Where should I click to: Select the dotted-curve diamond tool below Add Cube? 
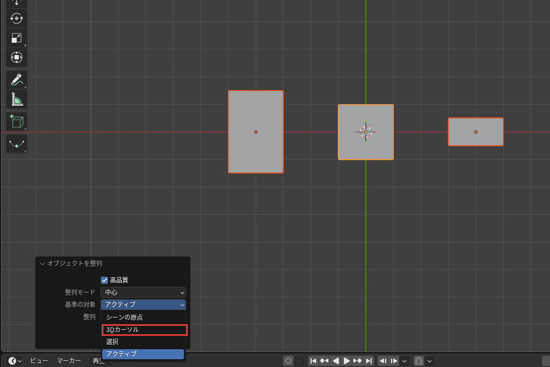pos(17,144)
